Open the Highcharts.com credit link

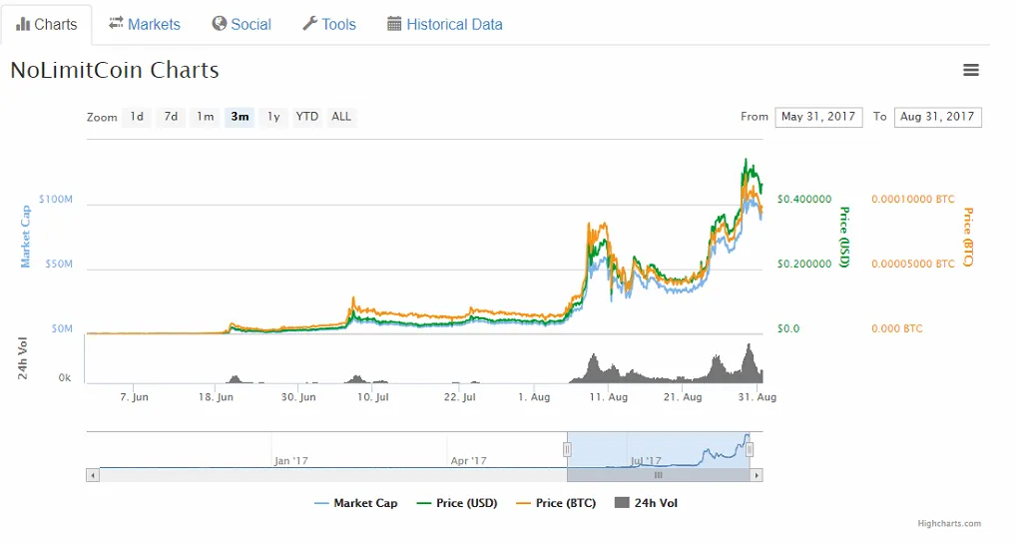[949, 523]
